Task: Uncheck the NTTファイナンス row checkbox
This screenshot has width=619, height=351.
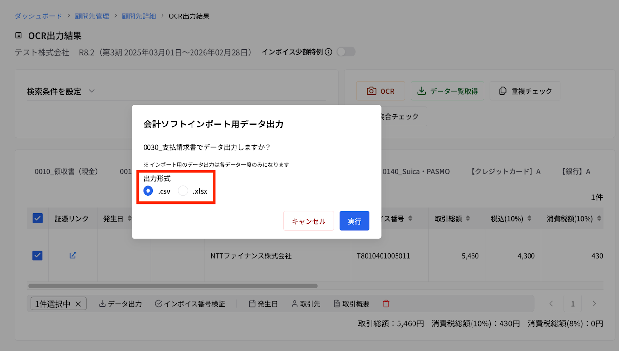Action: 38,255
